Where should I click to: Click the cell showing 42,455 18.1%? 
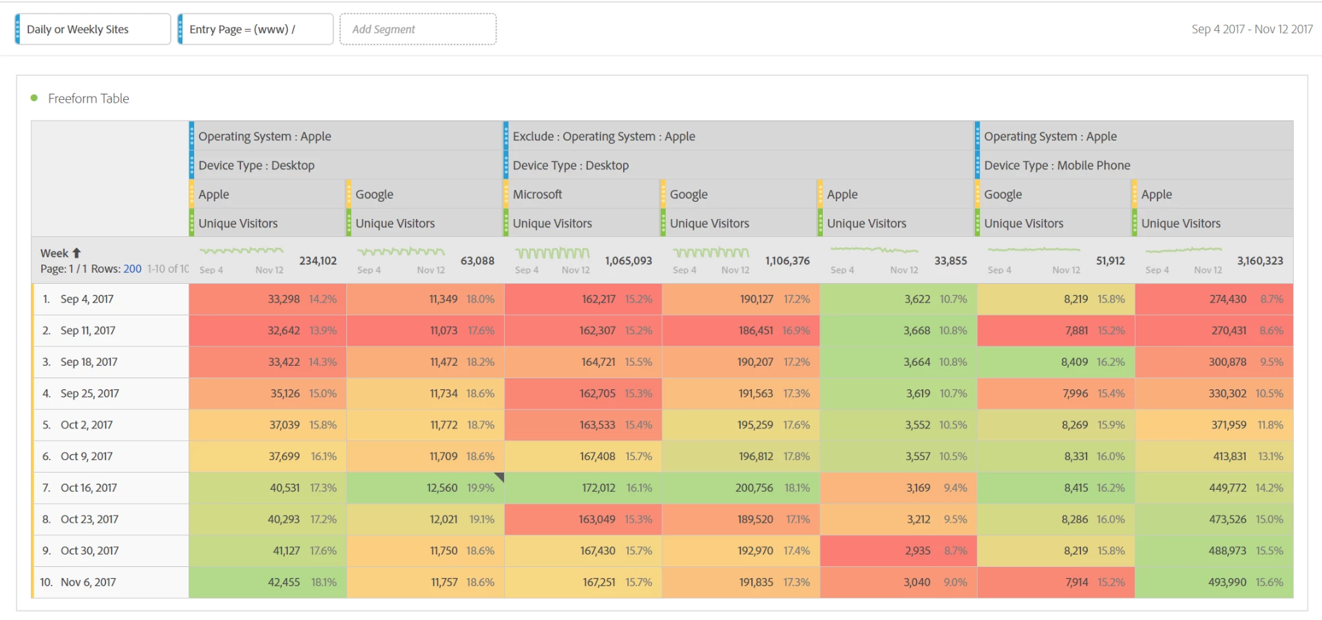(x=268, y=582)
